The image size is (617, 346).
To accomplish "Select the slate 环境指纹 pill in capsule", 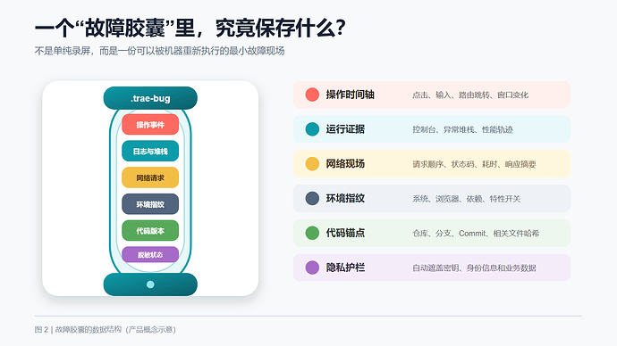I will point(150,204).
